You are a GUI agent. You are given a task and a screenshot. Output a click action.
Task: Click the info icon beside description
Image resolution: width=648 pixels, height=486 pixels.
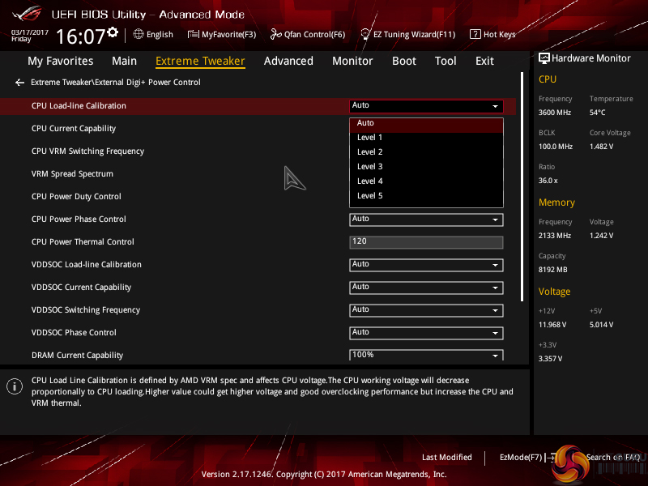click(14, 386)
